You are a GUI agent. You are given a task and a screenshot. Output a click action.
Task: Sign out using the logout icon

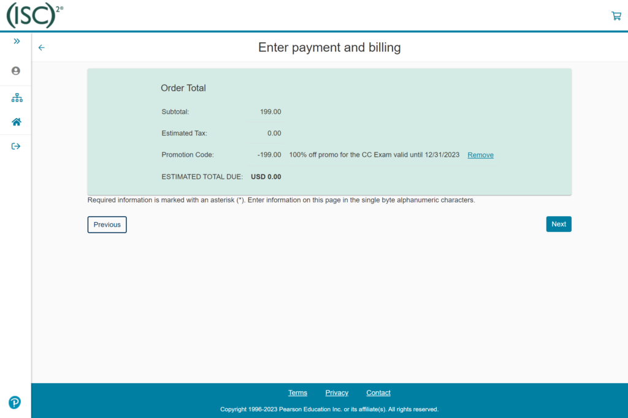click(15, 146)
